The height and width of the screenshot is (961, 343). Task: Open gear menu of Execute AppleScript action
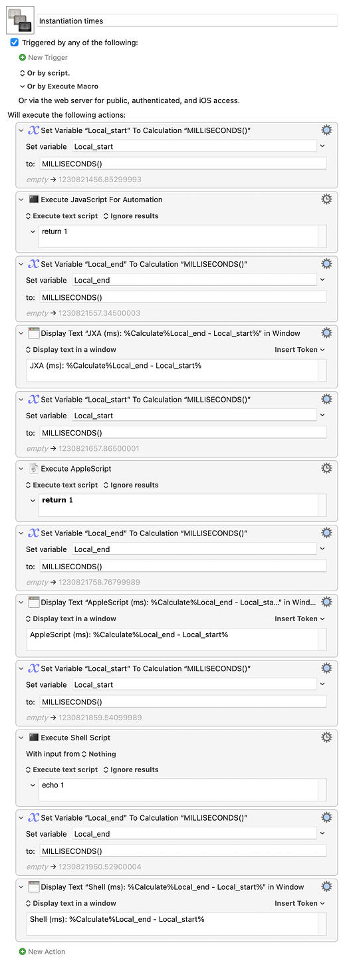pos(326,468)
